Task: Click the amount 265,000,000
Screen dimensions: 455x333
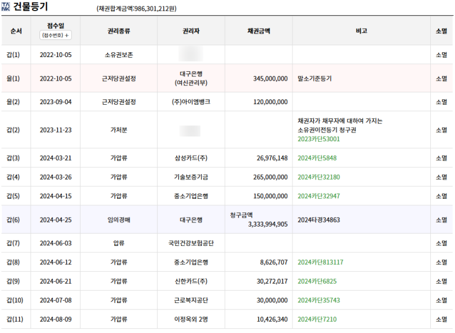Action: click(x=270, y=177)
